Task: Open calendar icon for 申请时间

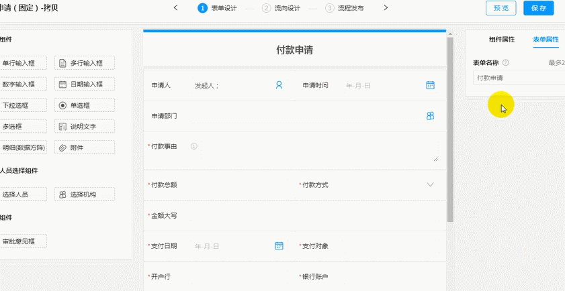Action: pyautogui.click(x=430, y=85)
